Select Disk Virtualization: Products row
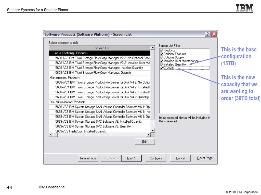Image resolution: width=261 pixels, height=195 pixels. [x=100, y=102]
